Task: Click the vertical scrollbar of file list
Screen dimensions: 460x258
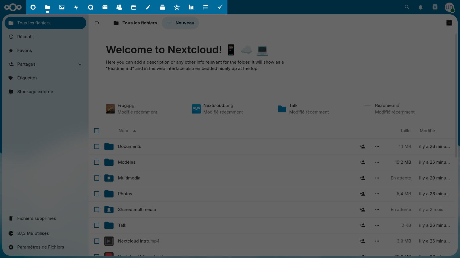Action: coord(456,96)
